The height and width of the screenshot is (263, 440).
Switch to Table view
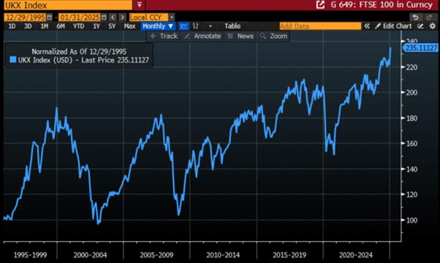pyautogui.click(x=232, y=26)
